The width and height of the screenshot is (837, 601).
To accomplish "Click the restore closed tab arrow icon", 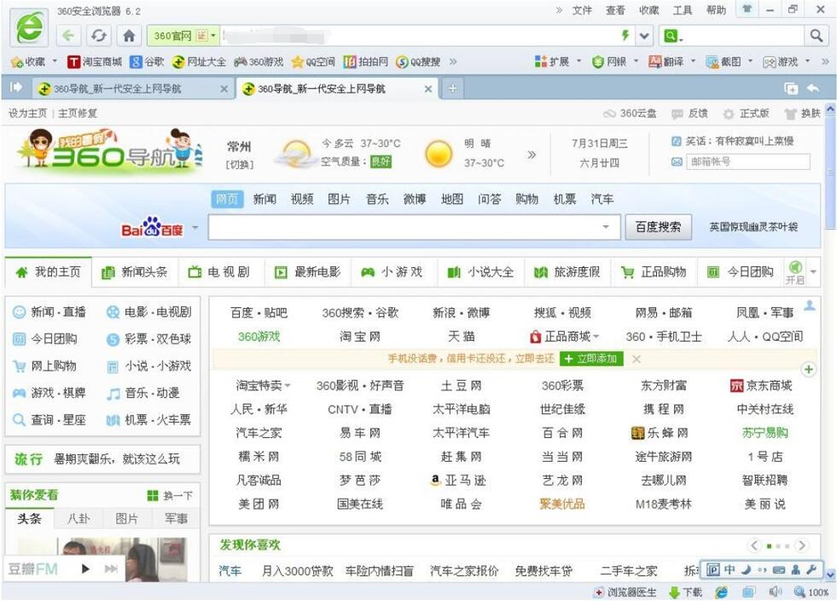I will 813,88.
